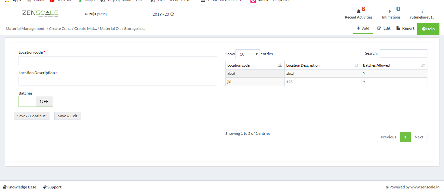Open Knowledge Base link
444x192 pixels.
click(x=20, y=187)
